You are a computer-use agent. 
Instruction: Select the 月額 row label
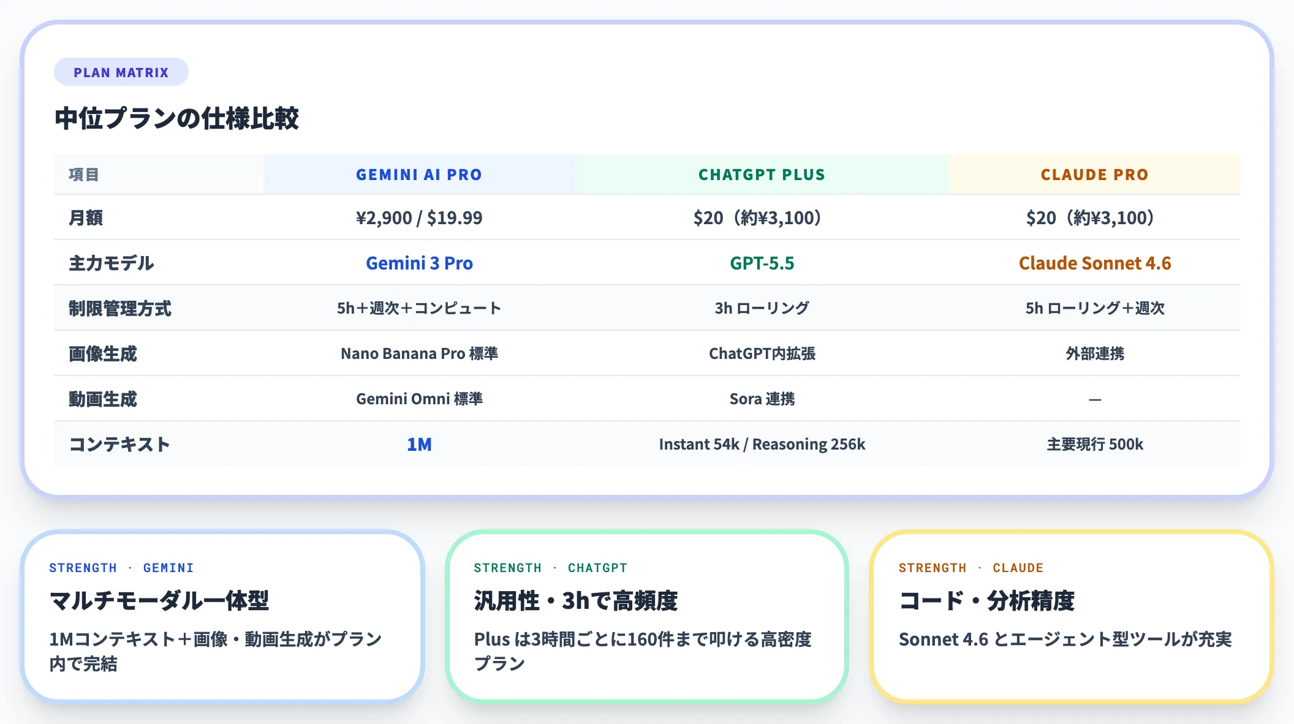(86, 217)
